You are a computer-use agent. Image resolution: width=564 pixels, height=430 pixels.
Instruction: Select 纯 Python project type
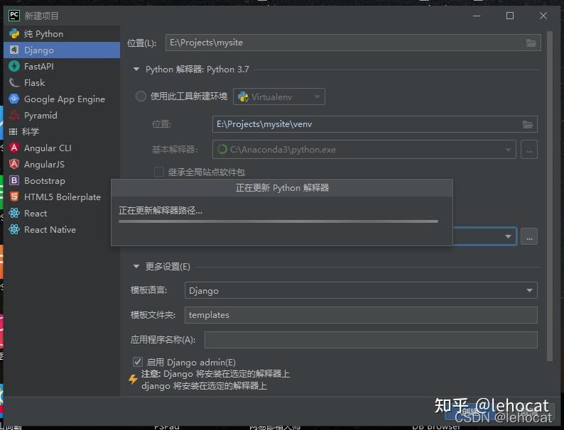(62, 34)
